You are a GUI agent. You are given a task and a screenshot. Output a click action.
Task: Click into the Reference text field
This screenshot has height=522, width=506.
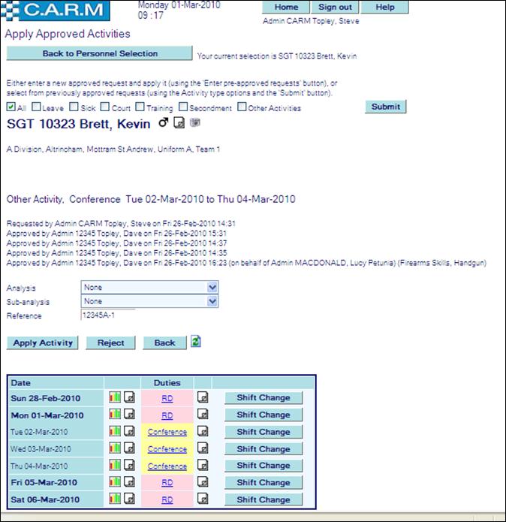[107, 315]
